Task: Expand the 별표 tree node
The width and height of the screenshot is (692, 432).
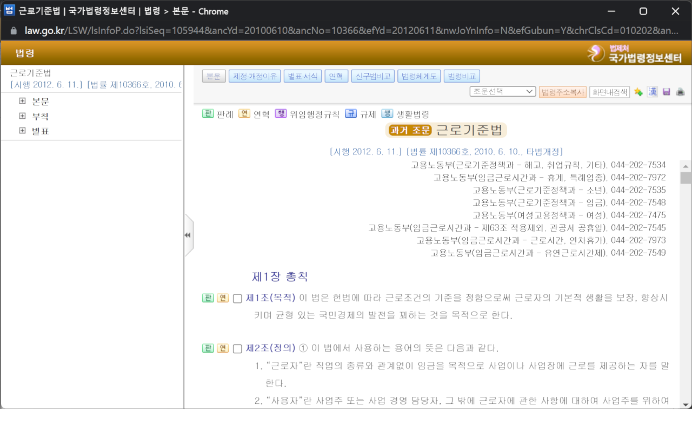Action: coord(22,131)
